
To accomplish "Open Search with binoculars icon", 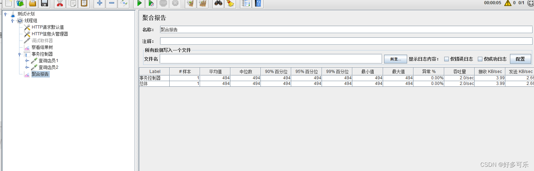I will [x=218, y=4].
